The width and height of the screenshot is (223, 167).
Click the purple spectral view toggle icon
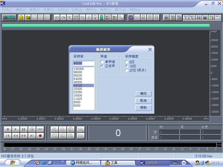point(130,18)
